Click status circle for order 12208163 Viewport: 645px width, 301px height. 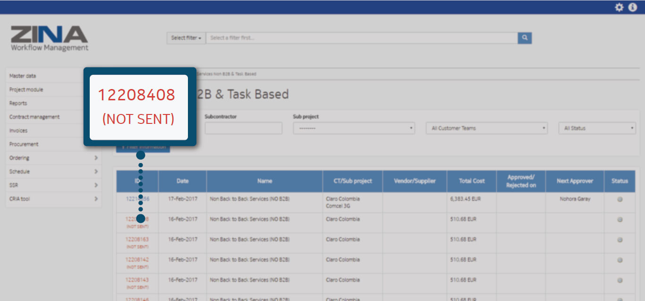[x=620, y=240]
